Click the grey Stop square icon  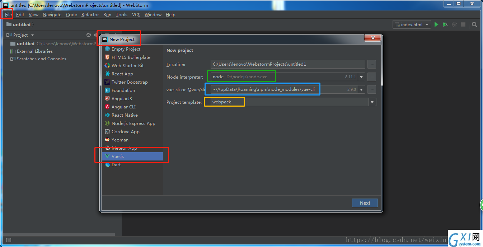463,24
